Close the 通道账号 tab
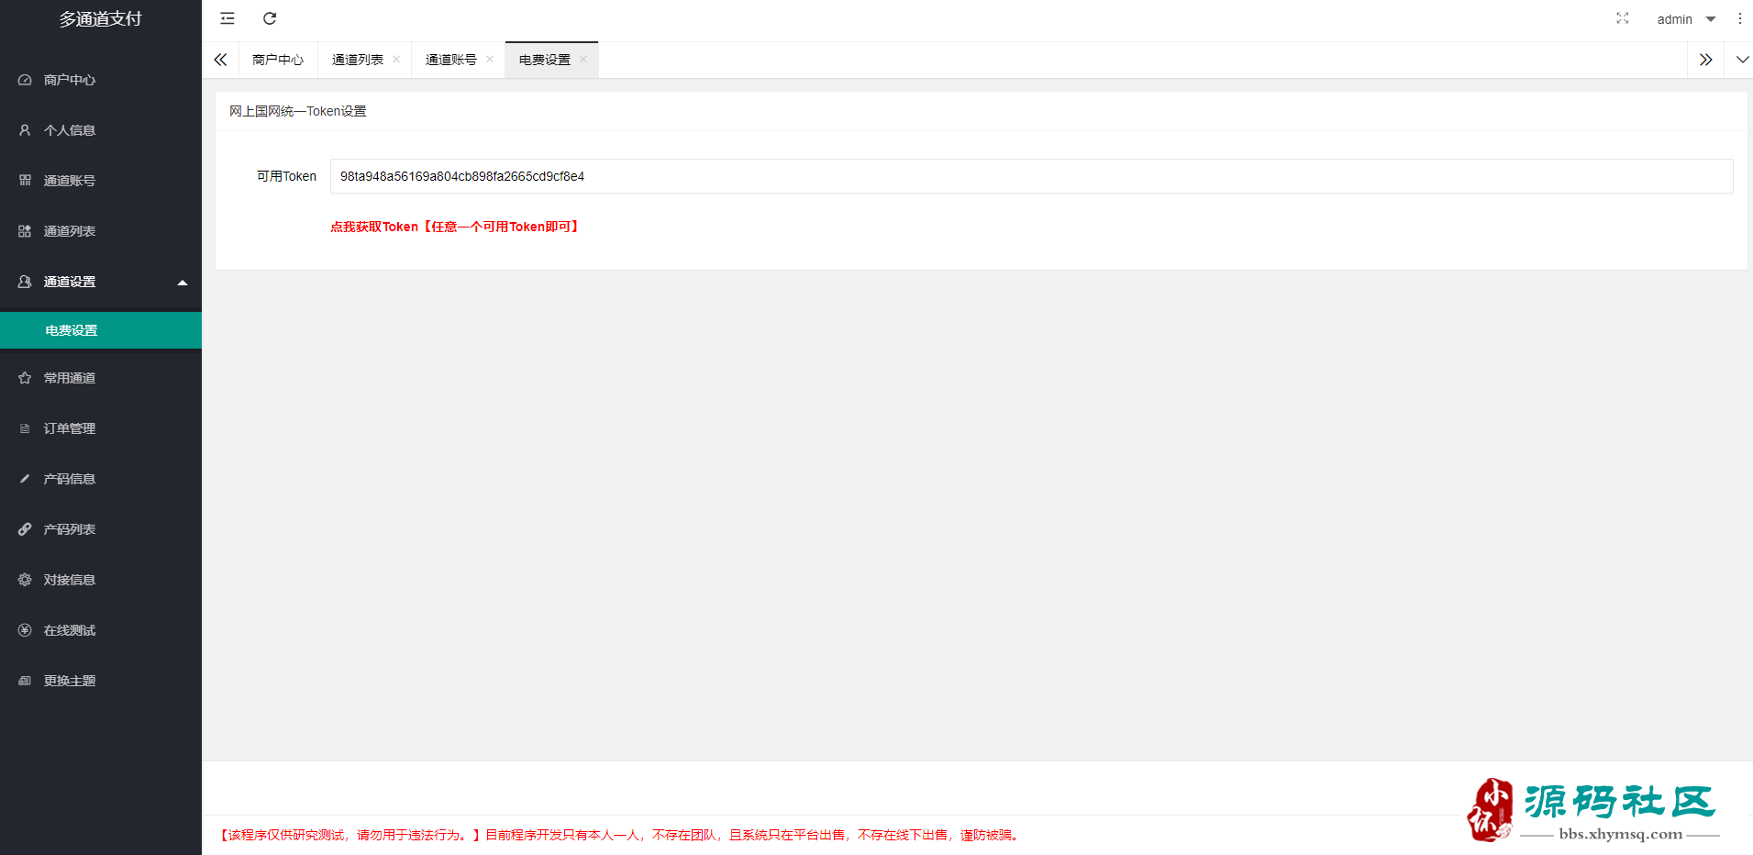 [x=490, y=60]
